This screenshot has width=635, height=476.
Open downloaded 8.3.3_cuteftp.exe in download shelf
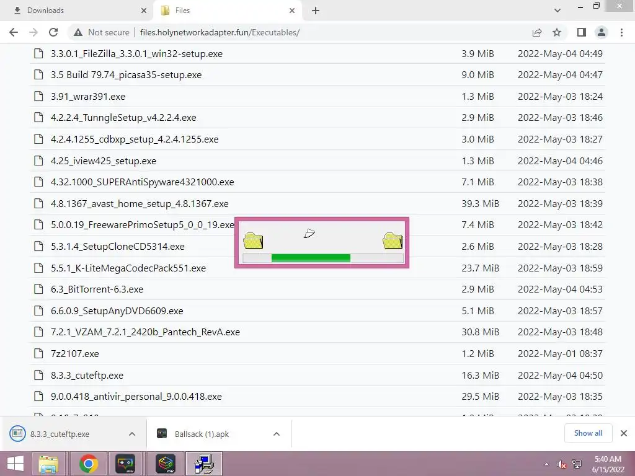point(60,434)
